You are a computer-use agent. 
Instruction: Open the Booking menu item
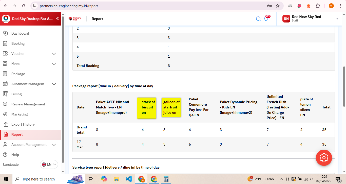click(18, 43)
